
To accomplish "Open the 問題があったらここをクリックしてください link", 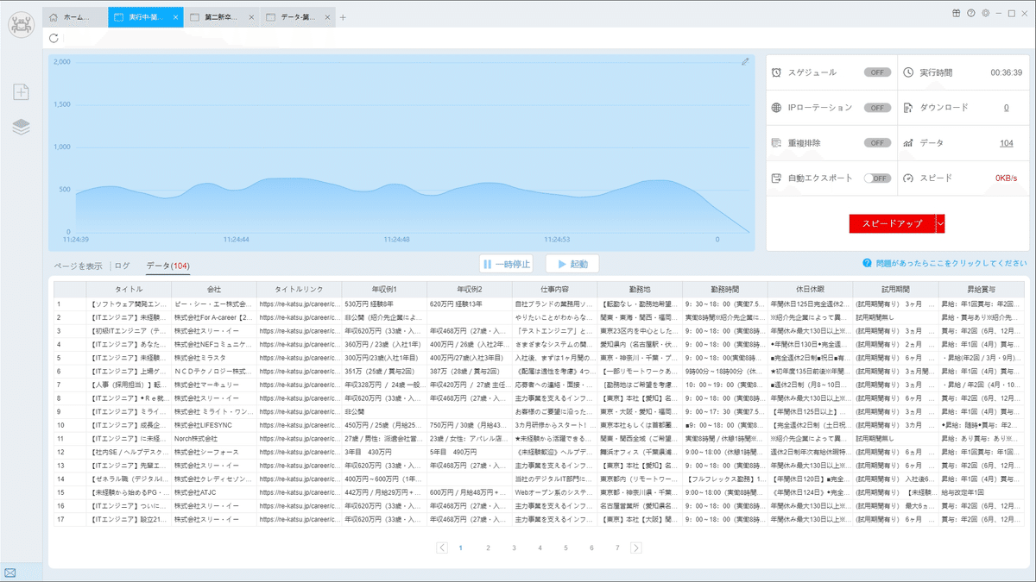I will click(951, 263).
